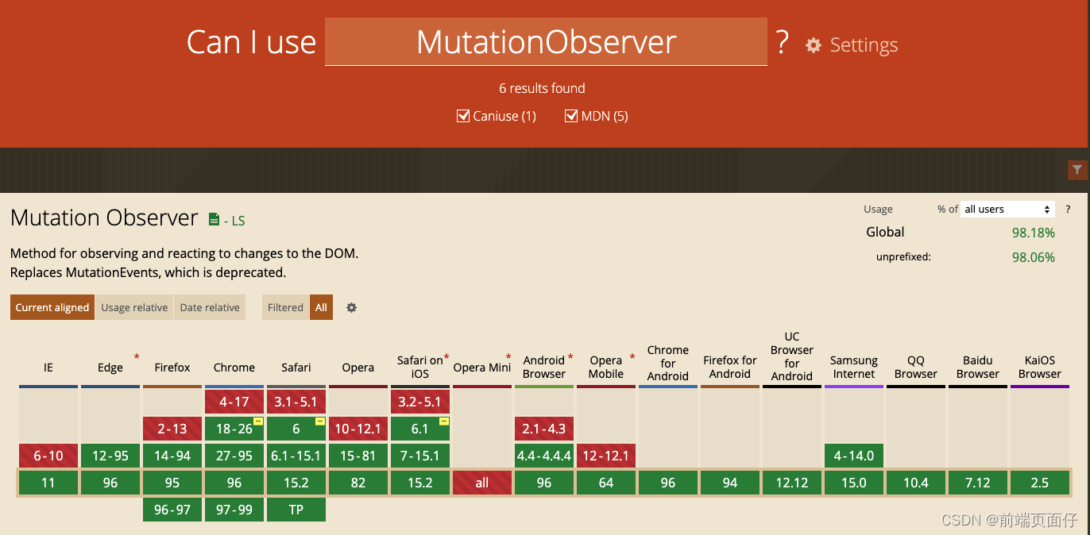Select the Current aligned view button

[52, 307]
